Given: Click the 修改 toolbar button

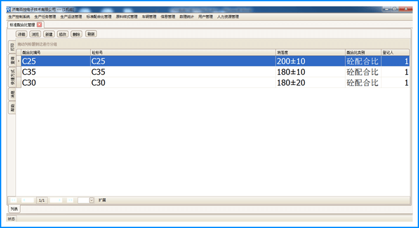Looking at the screenshot, I should click(62, 34).
